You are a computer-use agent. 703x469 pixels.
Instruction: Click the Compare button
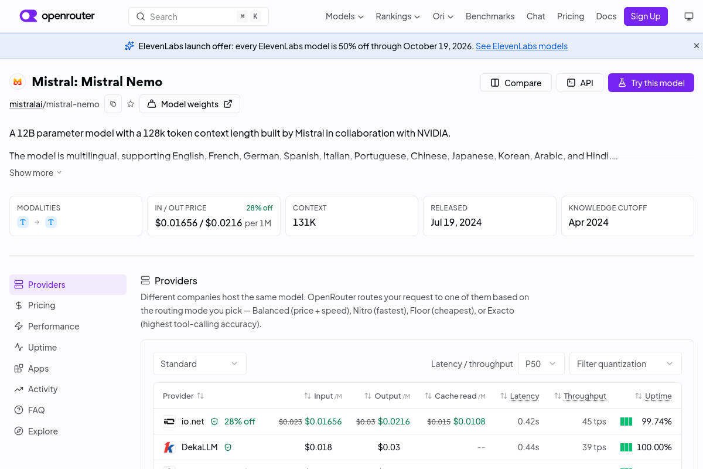click(x=516, y=83)
